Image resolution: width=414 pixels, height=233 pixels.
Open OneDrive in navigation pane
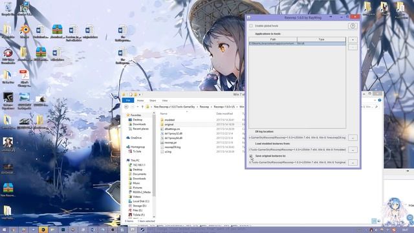point(136,138)
